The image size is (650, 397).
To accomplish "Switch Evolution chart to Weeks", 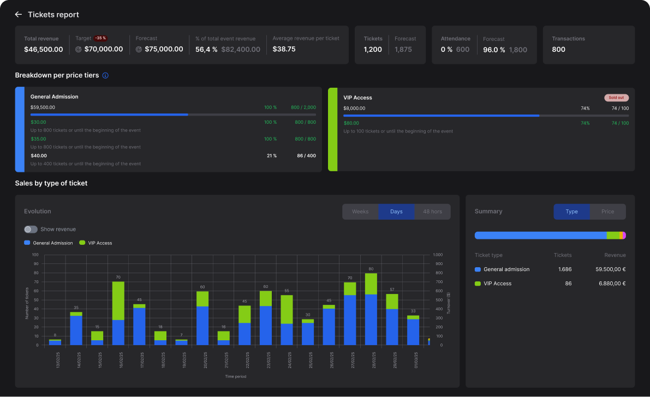I will point(360,212).
